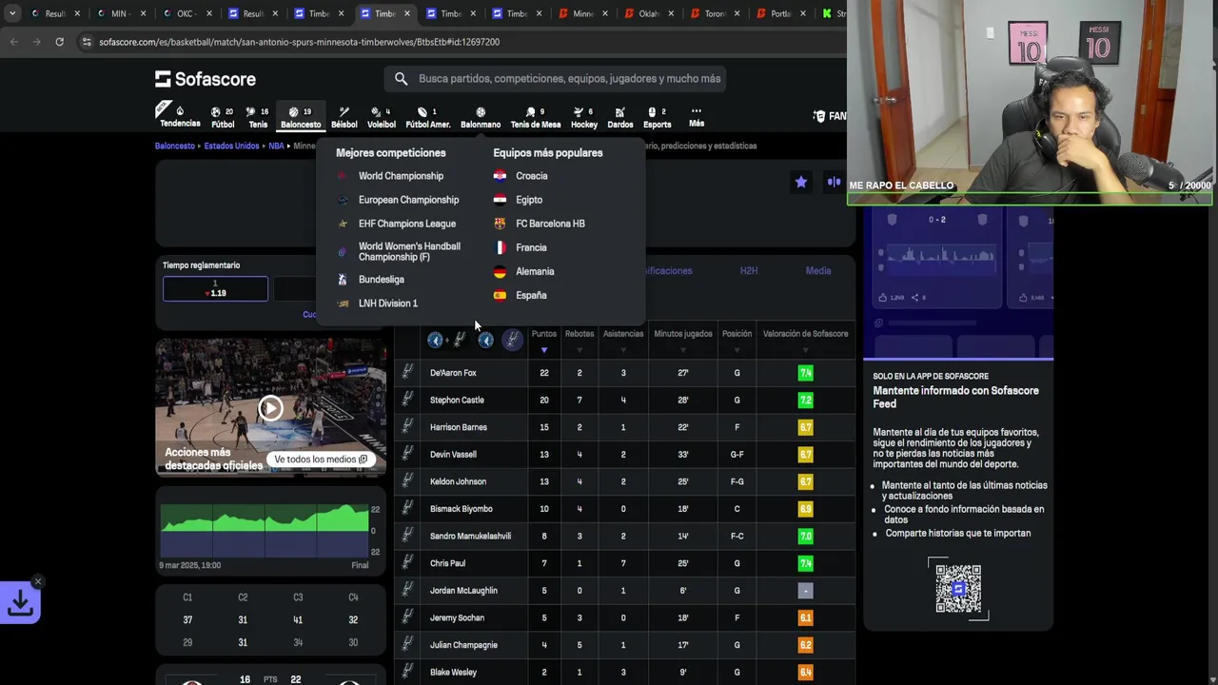Switch to the Media tab

818,271
